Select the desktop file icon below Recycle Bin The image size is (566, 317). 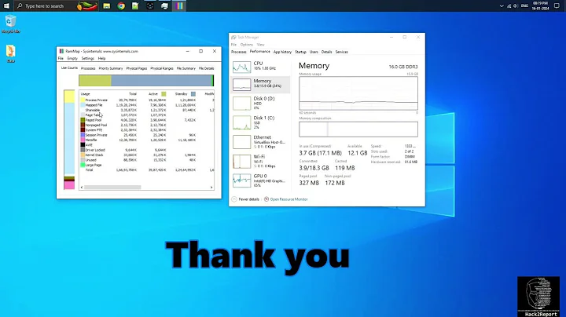point(10,53)
